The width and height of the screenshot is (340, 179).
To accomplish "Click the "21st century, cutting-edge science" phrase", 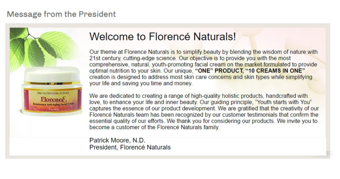I will pyautogui.click(x=132, y=58).
